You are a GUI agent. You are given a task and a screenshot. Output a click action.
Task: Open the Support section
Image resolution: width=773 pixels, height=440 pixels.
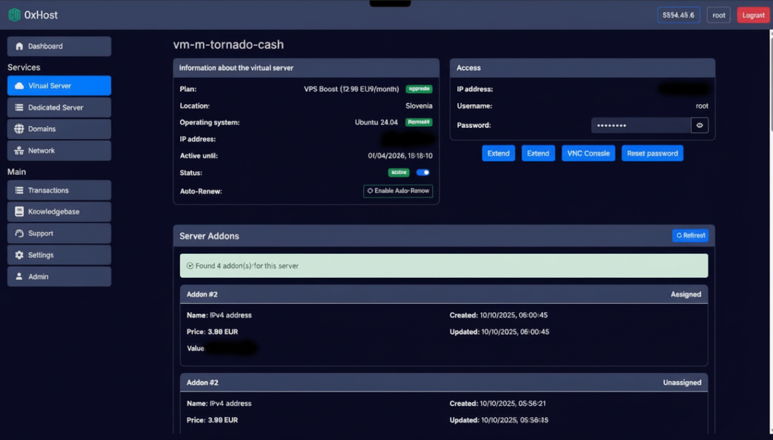[59, 233]
